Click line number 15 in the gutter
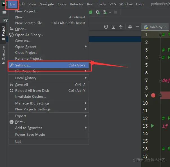The image size is (170, 167). [145, 141]
